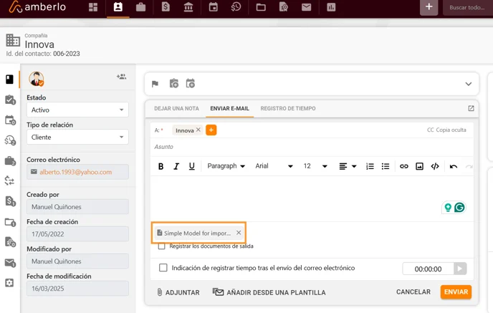Open the source code view icon
This screenshot has height=313, width=493.
click(x=435, y=166)
